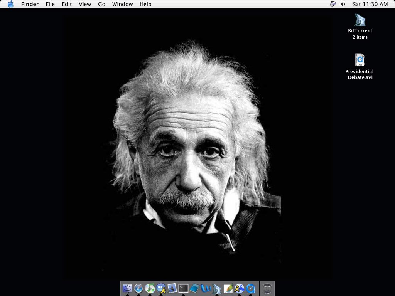Click the displays status menu icon
Screen dimensions: 395x296
pos(333,4)
